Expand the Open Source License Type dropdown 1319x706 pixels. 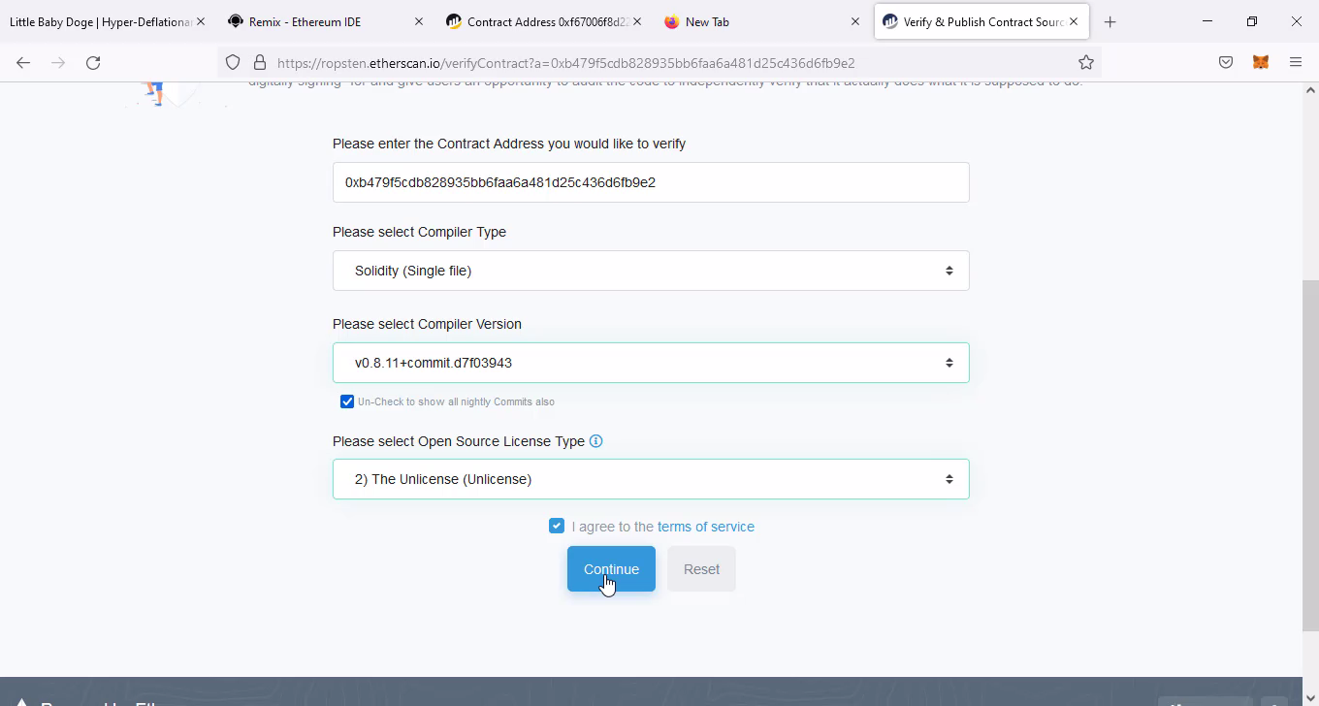coord(650,479)
